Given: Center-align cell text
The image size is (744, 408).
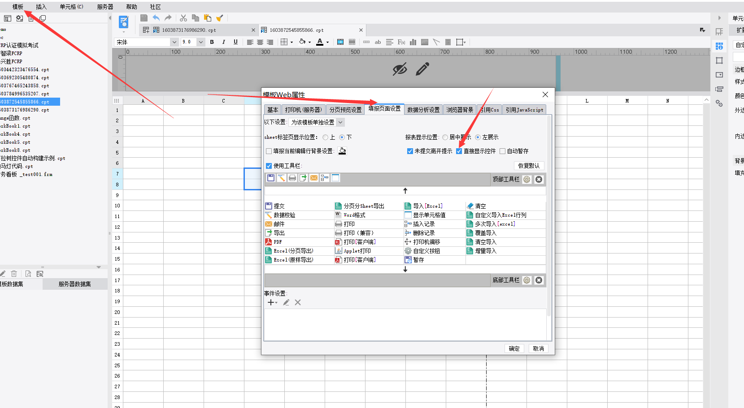Looking at the screenshot, I should 260,42.
